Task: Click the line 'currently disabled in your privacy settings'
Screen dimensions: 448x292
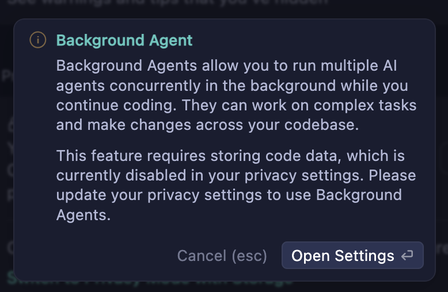Action: (x=236, y=175)
